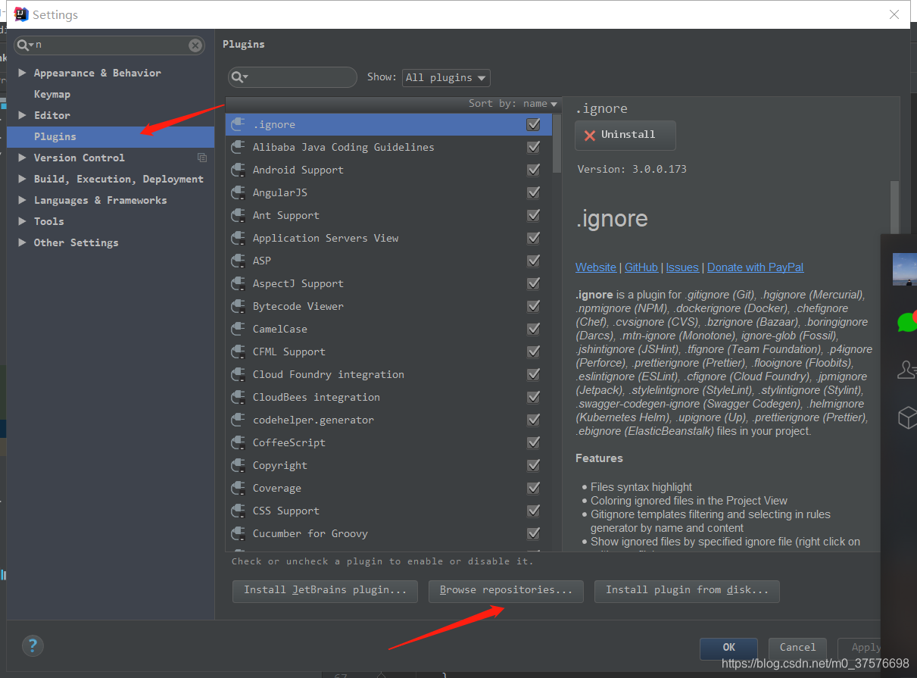Click the Cancel button

coord(797,648)
